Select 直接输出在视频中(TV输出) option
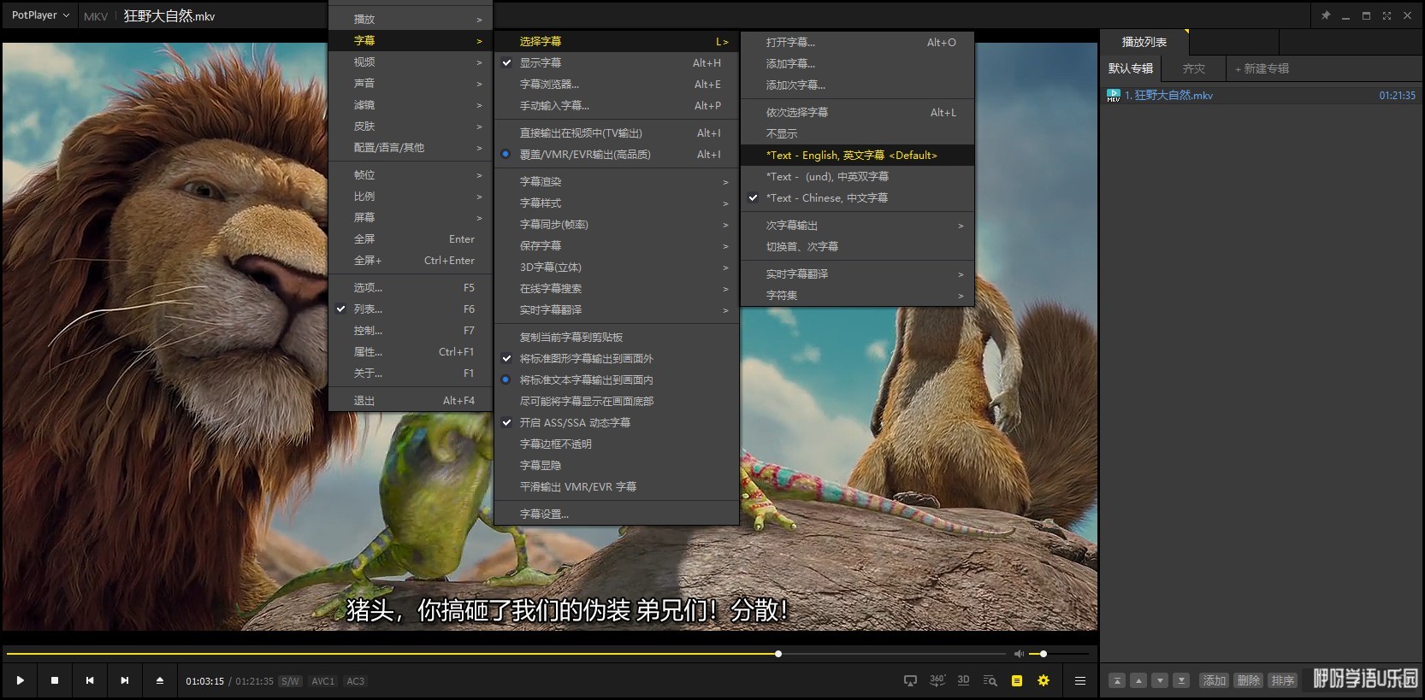This screenshot has width=1425, height=700. (x=616, y=132)
